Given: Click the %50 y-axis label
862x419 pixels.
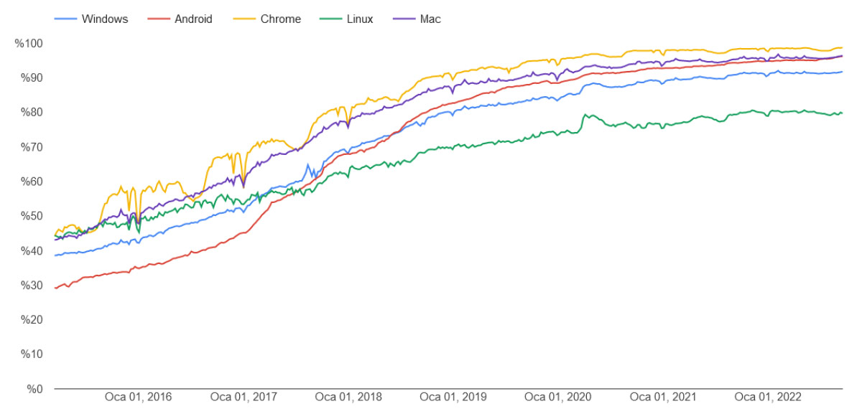Looking at the screenshot, I should click(x=32, y=216).
